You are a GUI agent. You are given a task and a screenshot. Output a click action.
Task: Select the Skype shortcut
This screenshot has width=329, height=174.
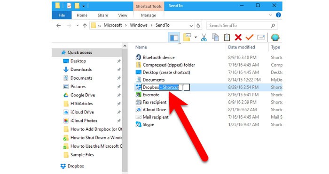(149, 125)
